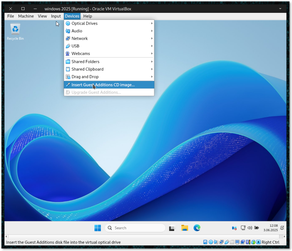The height and width of the screenshot is (251, 292).
Task: Open the Network submenu entry
Action: [x=109, y=39]
